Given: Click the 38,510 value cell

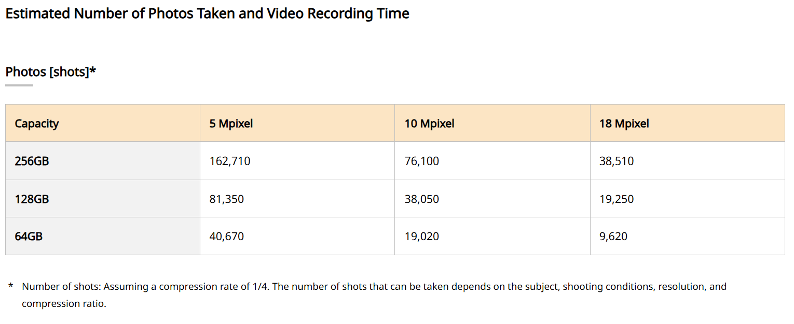Looking at the screenshot, I should pos(617,161).
